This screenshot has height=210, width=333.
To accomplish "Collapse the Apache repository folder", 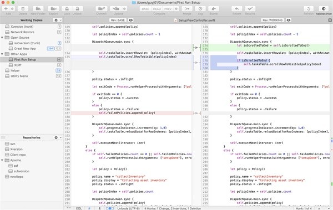I will tap(2, 160).
